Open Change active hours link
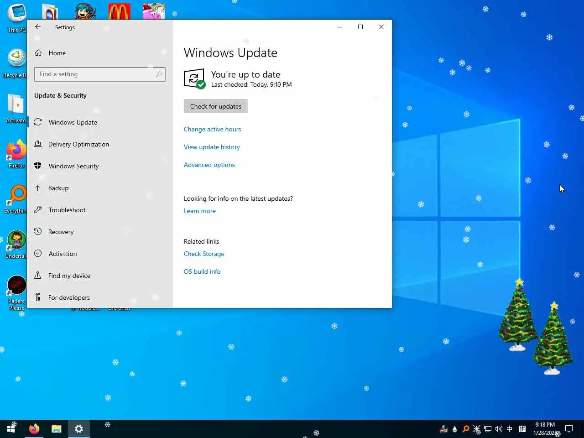The width and height of the screenshot is (584, 438). [212, 129]
